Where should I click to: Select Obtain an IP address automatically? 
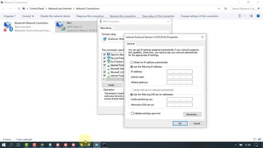(131, 62)
